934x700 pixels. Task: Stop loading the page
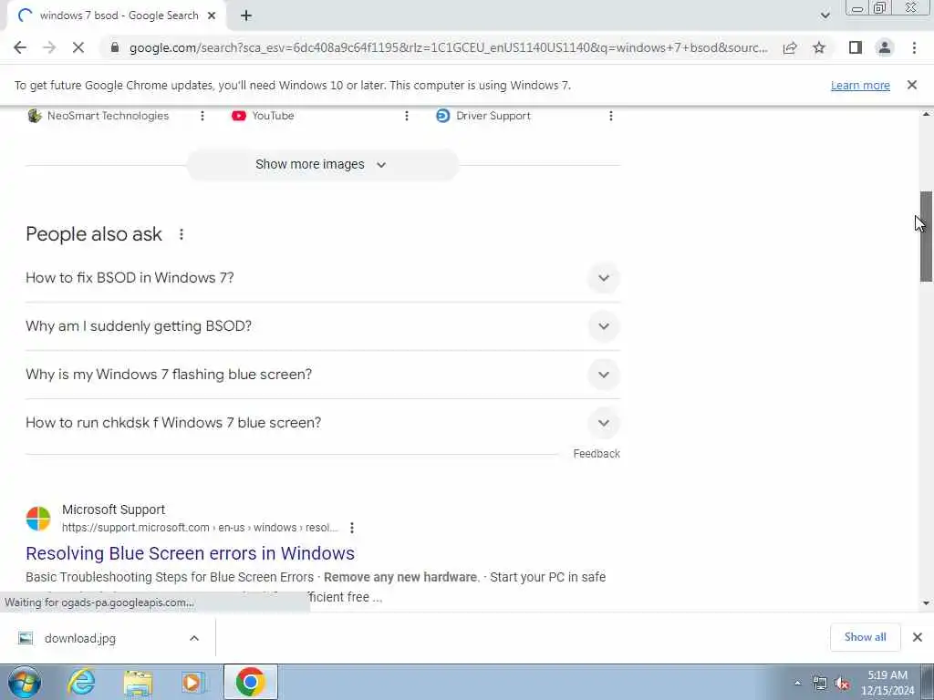(78, 47)
